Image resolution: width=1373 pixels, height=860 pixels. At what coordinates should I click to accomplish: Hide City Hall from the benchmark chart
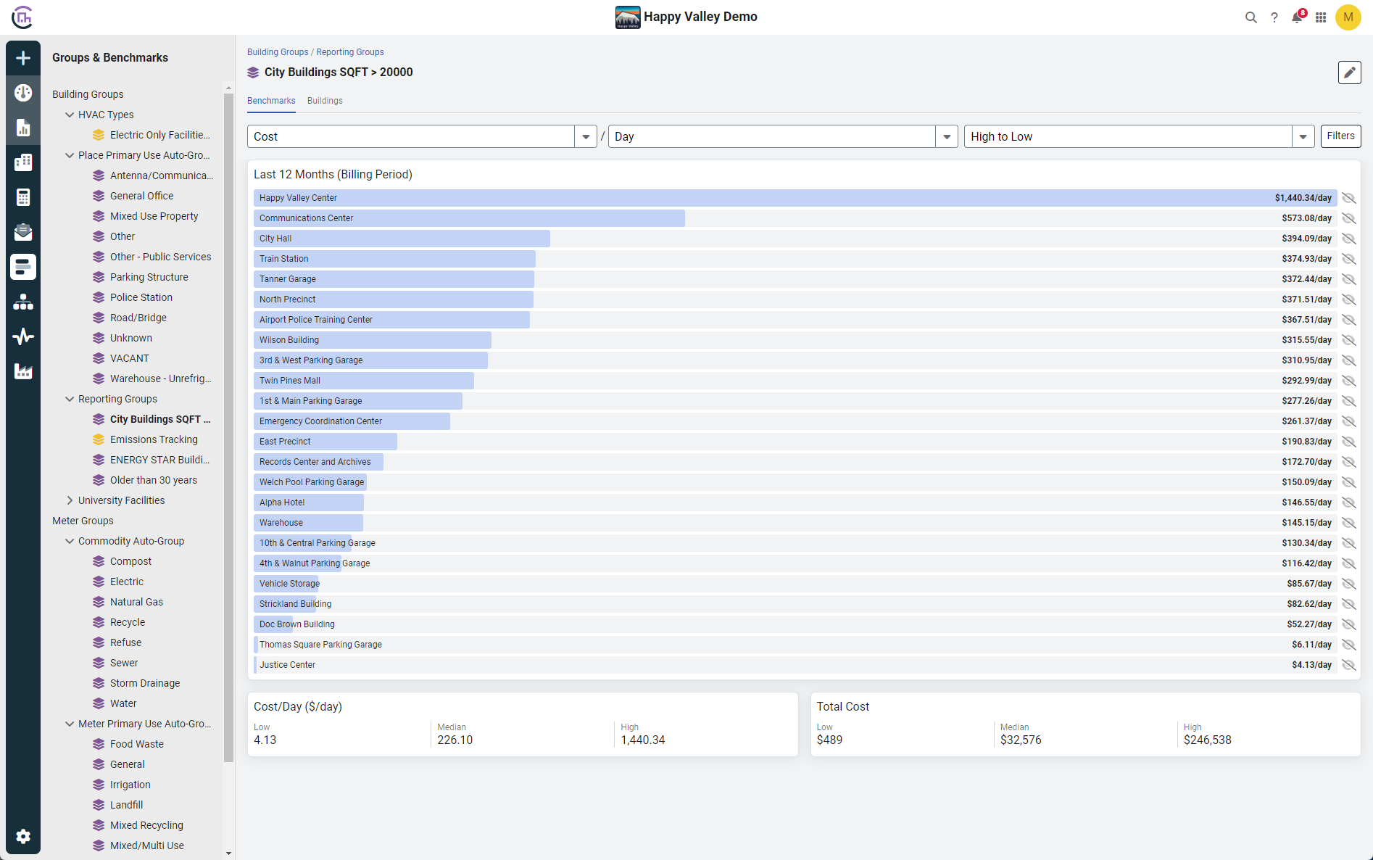1349,238
